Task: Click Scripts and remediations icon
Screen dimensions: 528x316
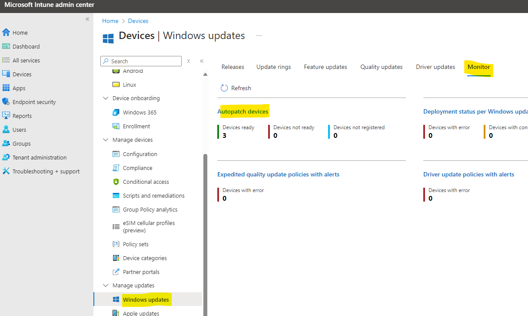Action: 116,195
